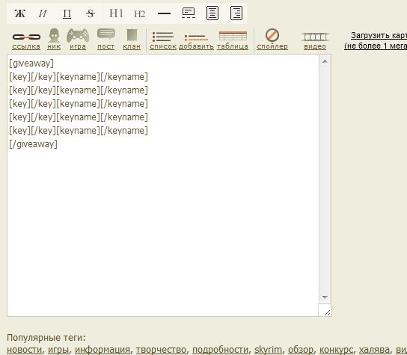Apply strikethrough formatting
The height and width of the screenshot is (355, 407).
91,13
